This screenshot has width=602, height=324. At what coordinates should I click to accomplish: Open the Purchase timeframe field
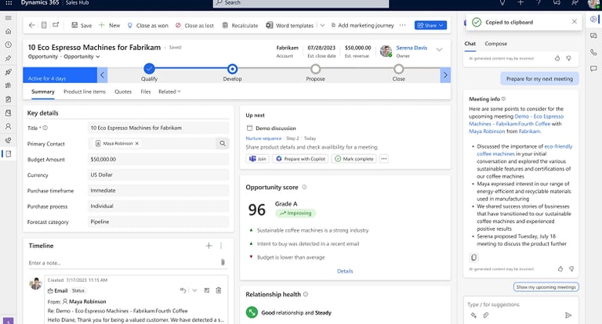click(x=158, y=191)
